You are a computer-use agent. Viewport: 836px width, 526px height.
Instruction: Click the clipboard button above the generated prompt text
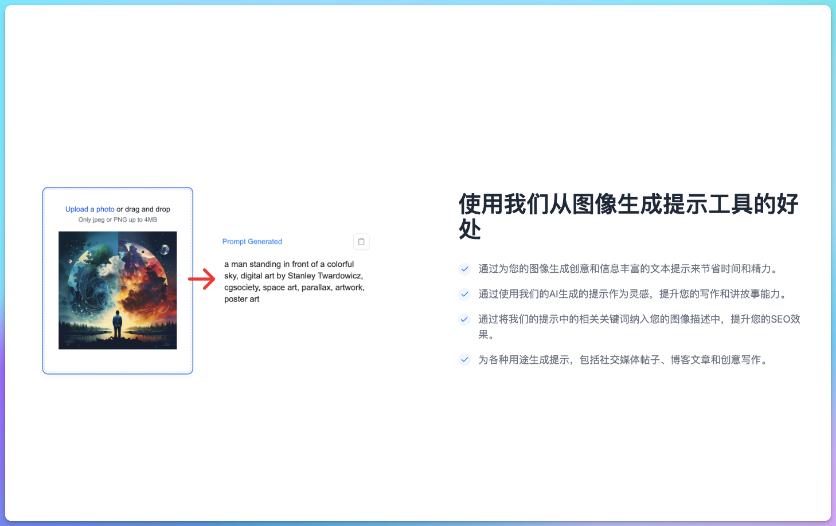tap(361, 241)
